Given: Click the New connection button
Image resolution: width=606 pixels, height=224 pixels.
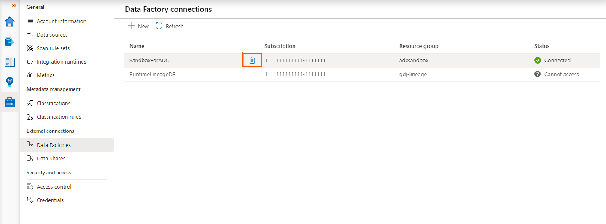Looking at the screenshot, I should (138, 26).
